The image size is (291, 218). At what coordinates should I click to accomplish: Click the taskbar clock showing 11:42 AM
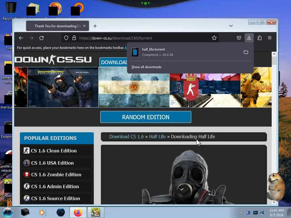277,213
